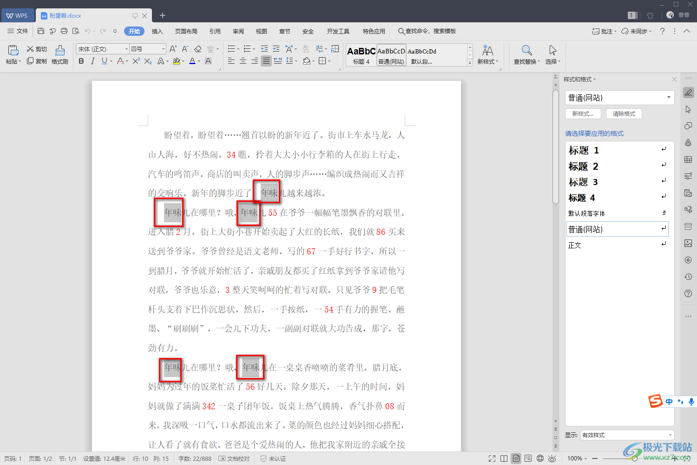697x465 pixels.
Task: Apply the 正文 style from list
Action: pos(618,245)
